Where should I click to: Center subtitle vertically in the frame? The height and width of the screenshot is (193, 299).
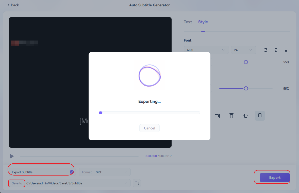coord(245,116)
